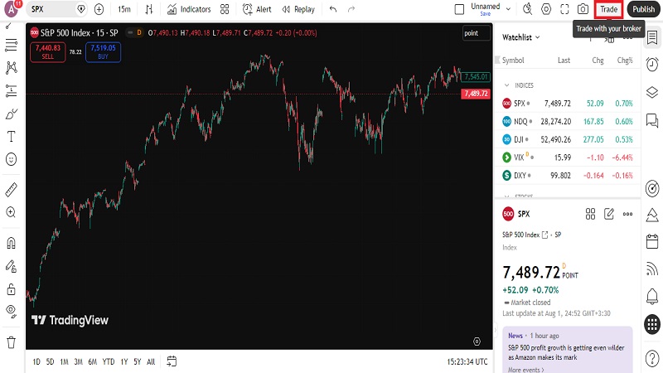The image size is (663, 373).
Task: Open the Watchlist dropdown
Action: [521, 37]
